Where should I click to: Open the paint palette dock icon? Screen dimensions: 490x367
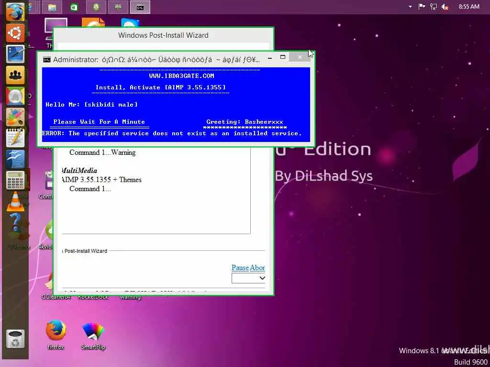[x=15, y=117]
